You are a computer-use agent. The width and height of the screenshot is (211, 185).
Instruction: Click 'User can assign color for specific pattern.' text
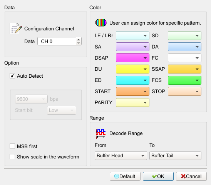[155, 23]
